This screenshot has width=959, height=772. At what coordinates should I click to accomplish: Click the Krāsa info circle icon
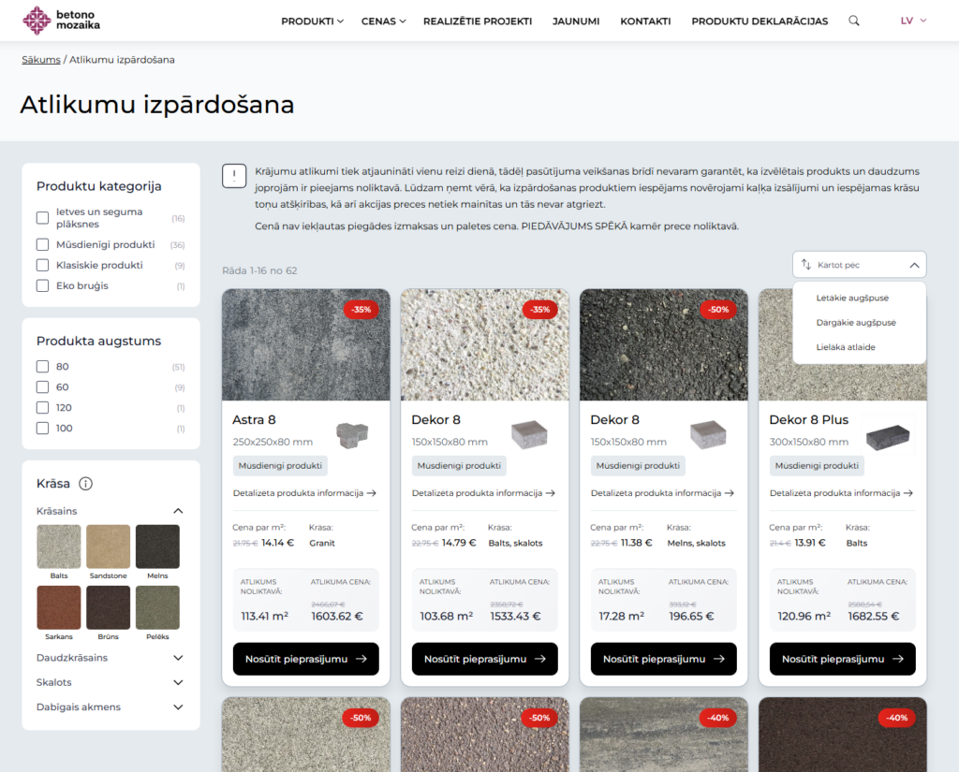tap(85, 484)
